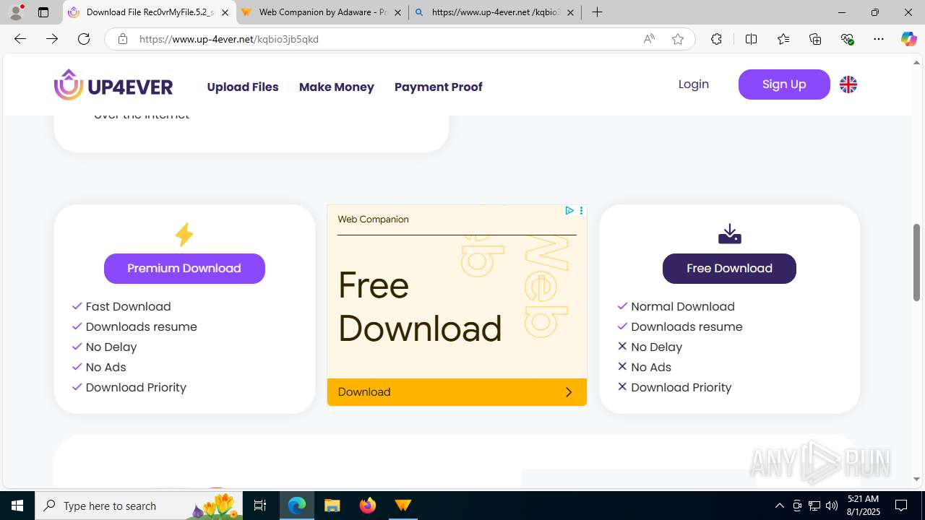This screenshot has width=925, height=520.
Task: Open a new browser tab
Action: [x=598, y=12]
